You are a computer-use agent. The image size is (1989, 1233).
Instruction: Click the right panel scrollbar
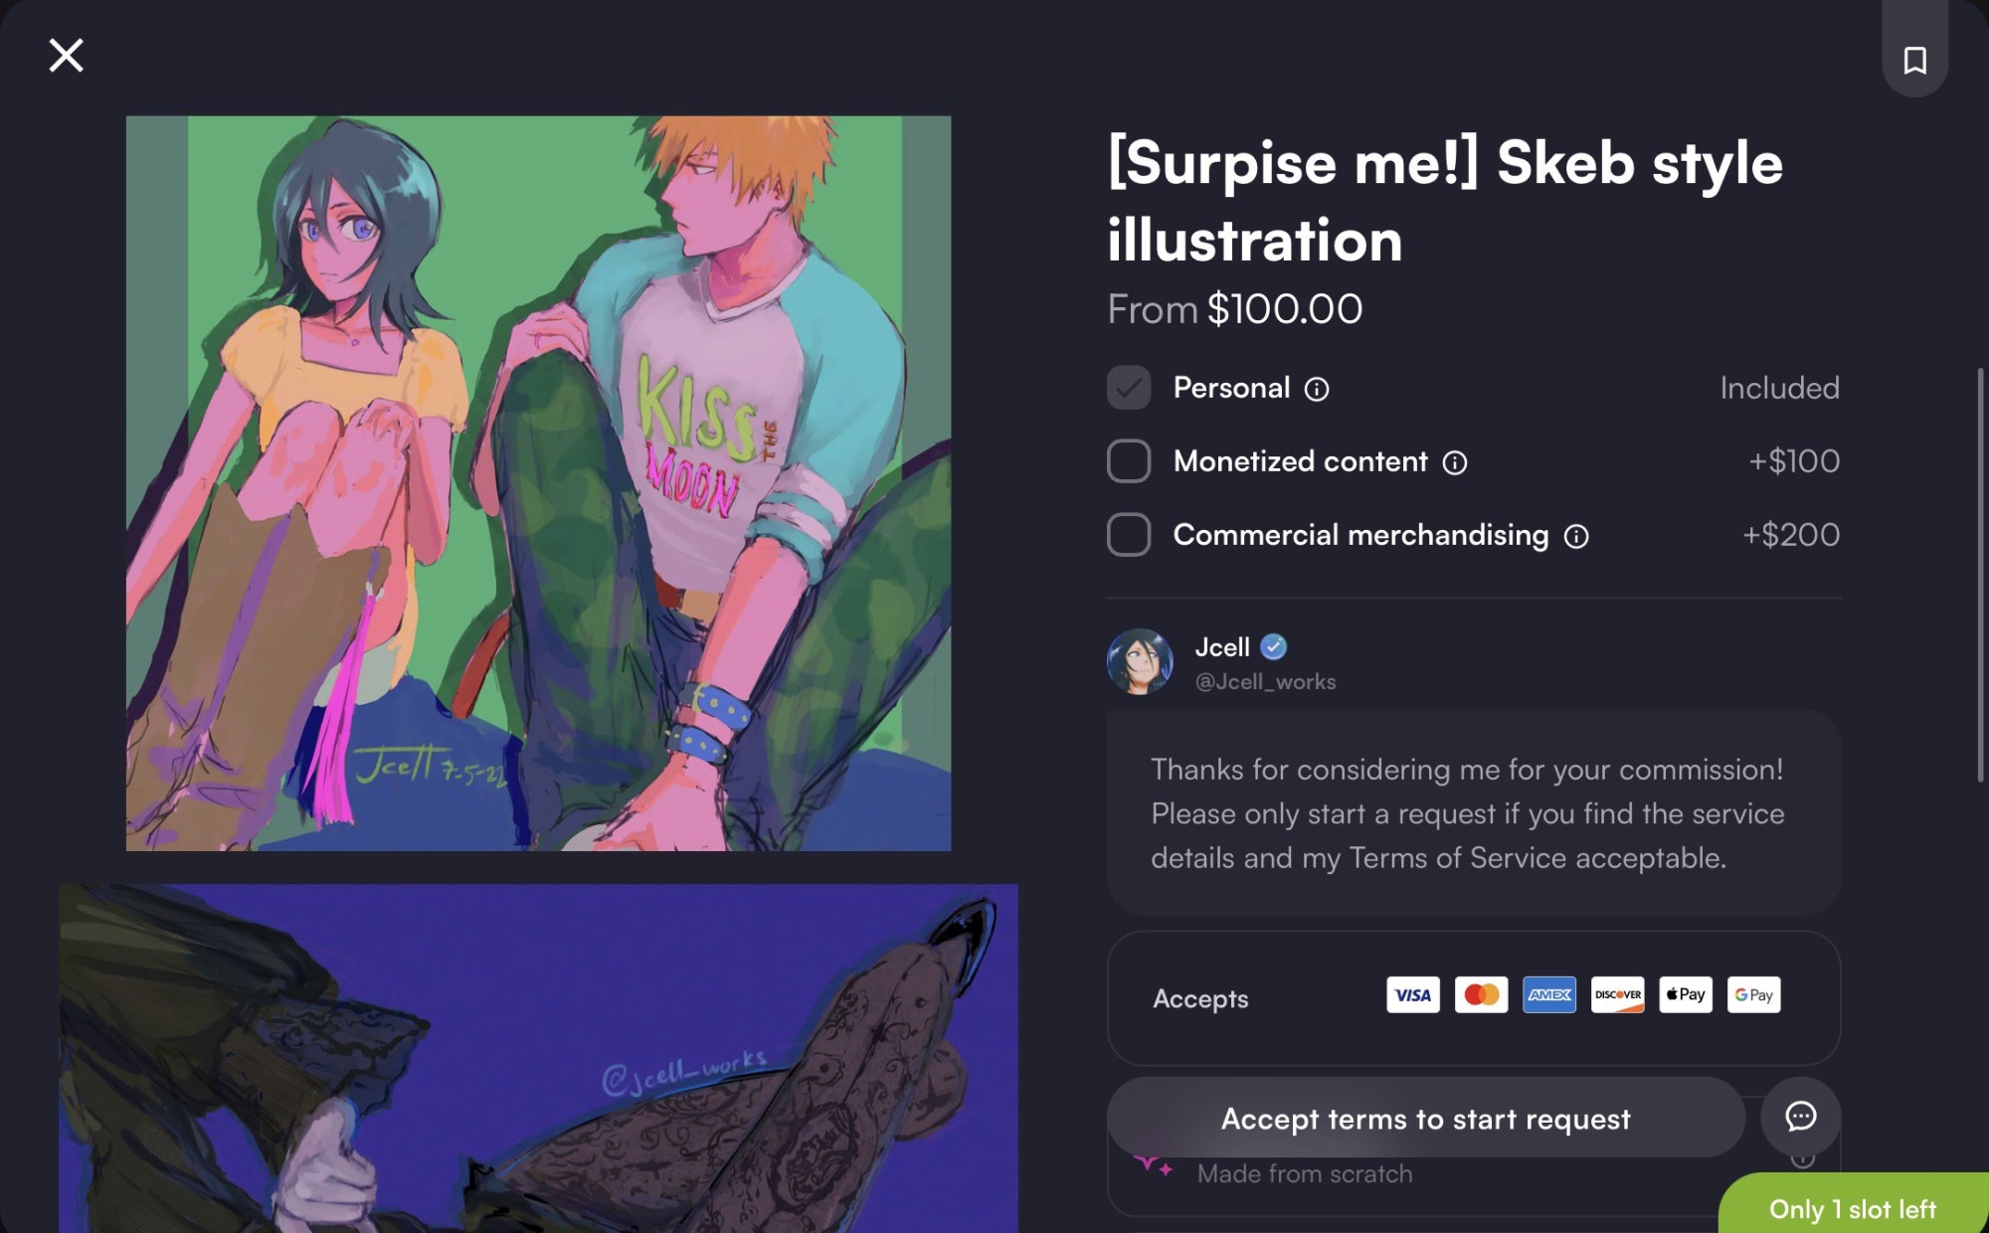[x=1980, y=575]
